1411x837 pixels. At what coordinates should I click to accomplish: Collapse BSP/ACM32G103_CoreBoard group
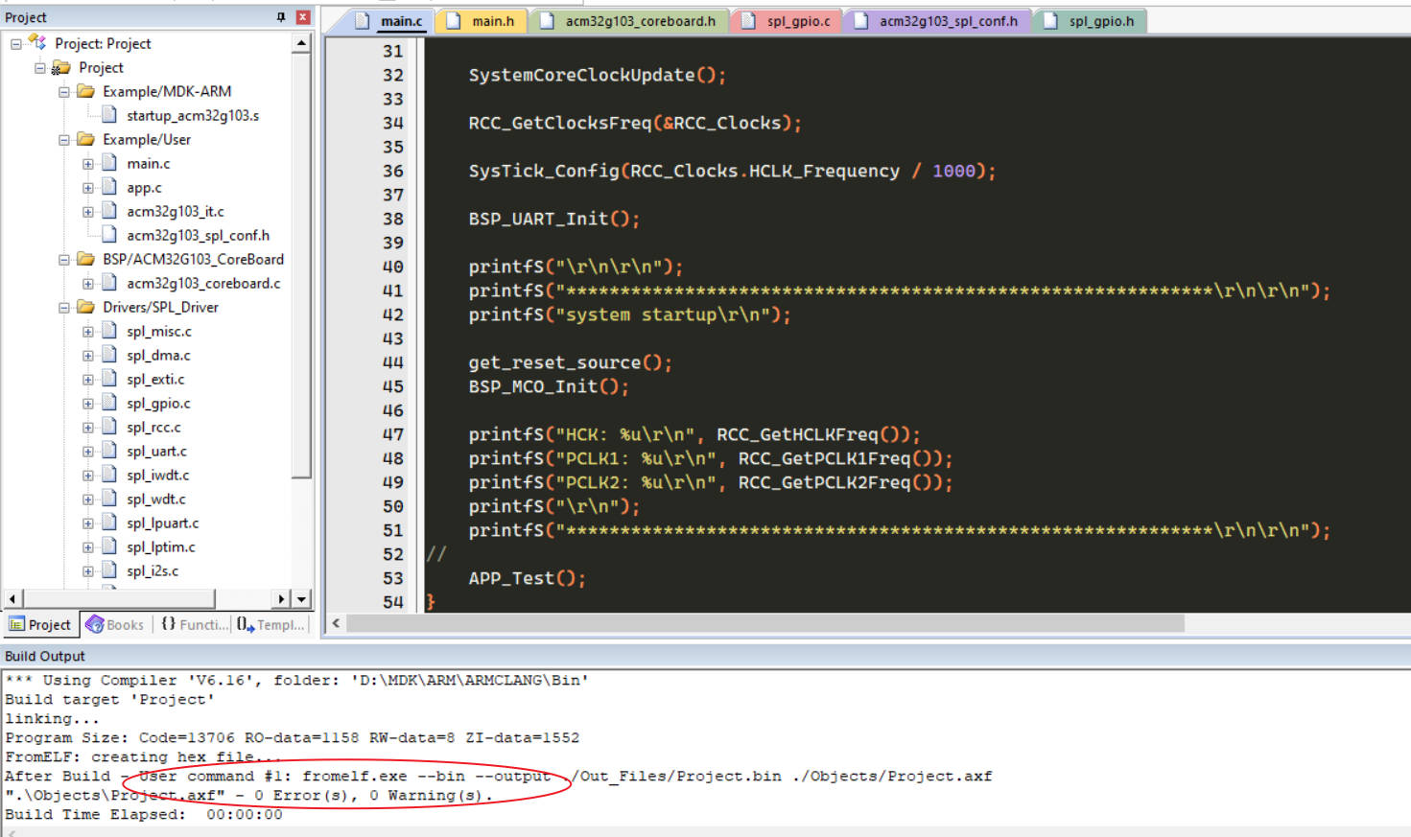pos(64,259)
